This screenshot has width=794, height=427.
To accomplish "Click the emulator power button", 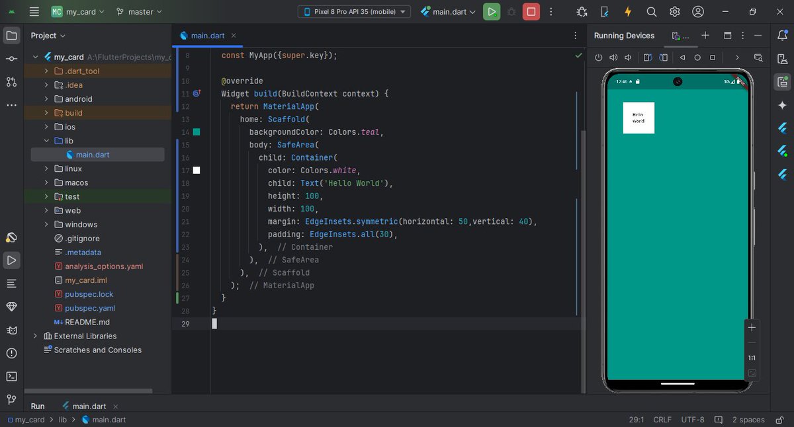I will click(599, 58).
